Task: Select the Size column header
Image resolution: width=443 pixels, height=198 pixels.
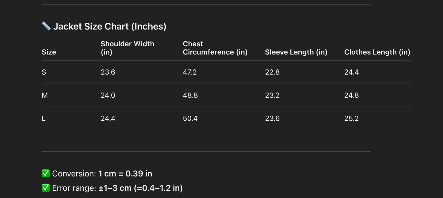Action: [49, 52]
